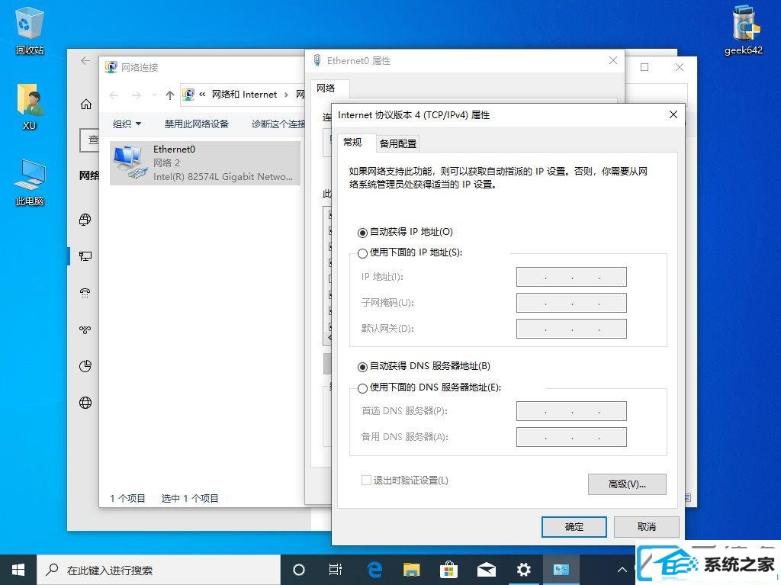The height and width of the screenshot is (585, 781).
Task: Select the Dial-up icon in Settings sidebar
Action: [x=85, y=293]
